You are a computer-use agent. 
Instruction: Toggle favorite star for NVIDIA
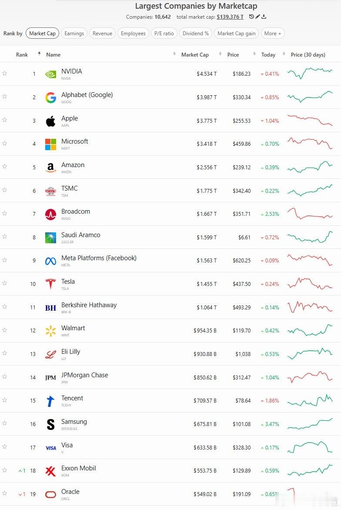4,73
